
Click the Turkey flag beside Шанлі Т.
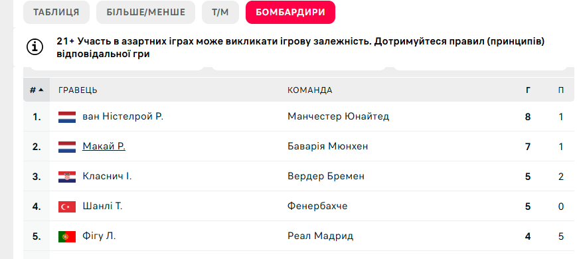tap(67, 207)
